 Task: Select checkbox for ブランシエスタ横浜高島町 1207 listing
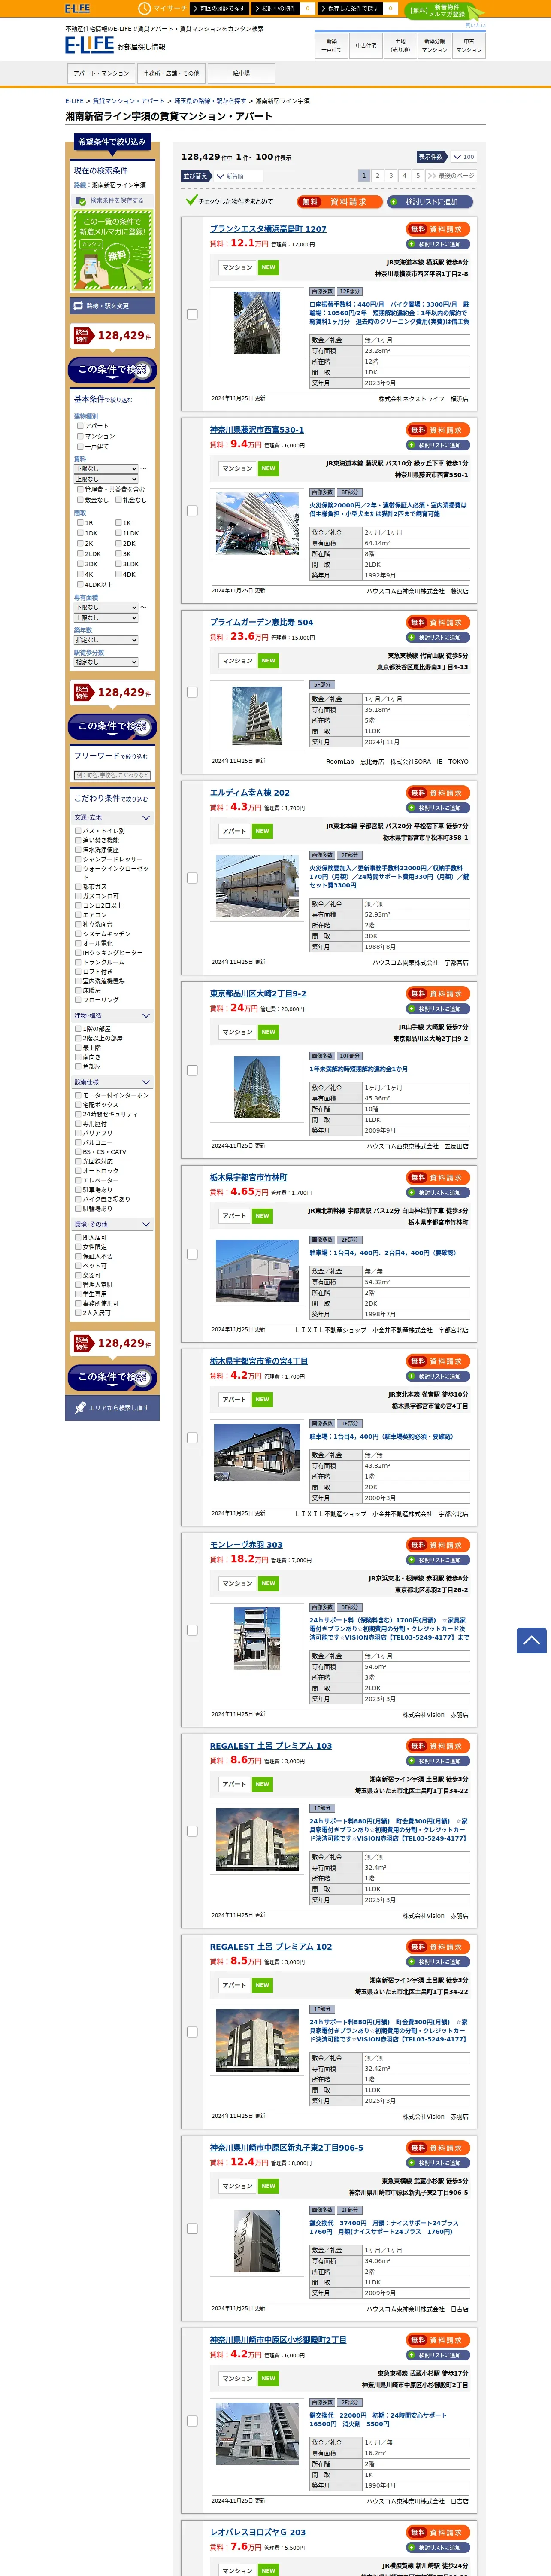click(192, 314)
